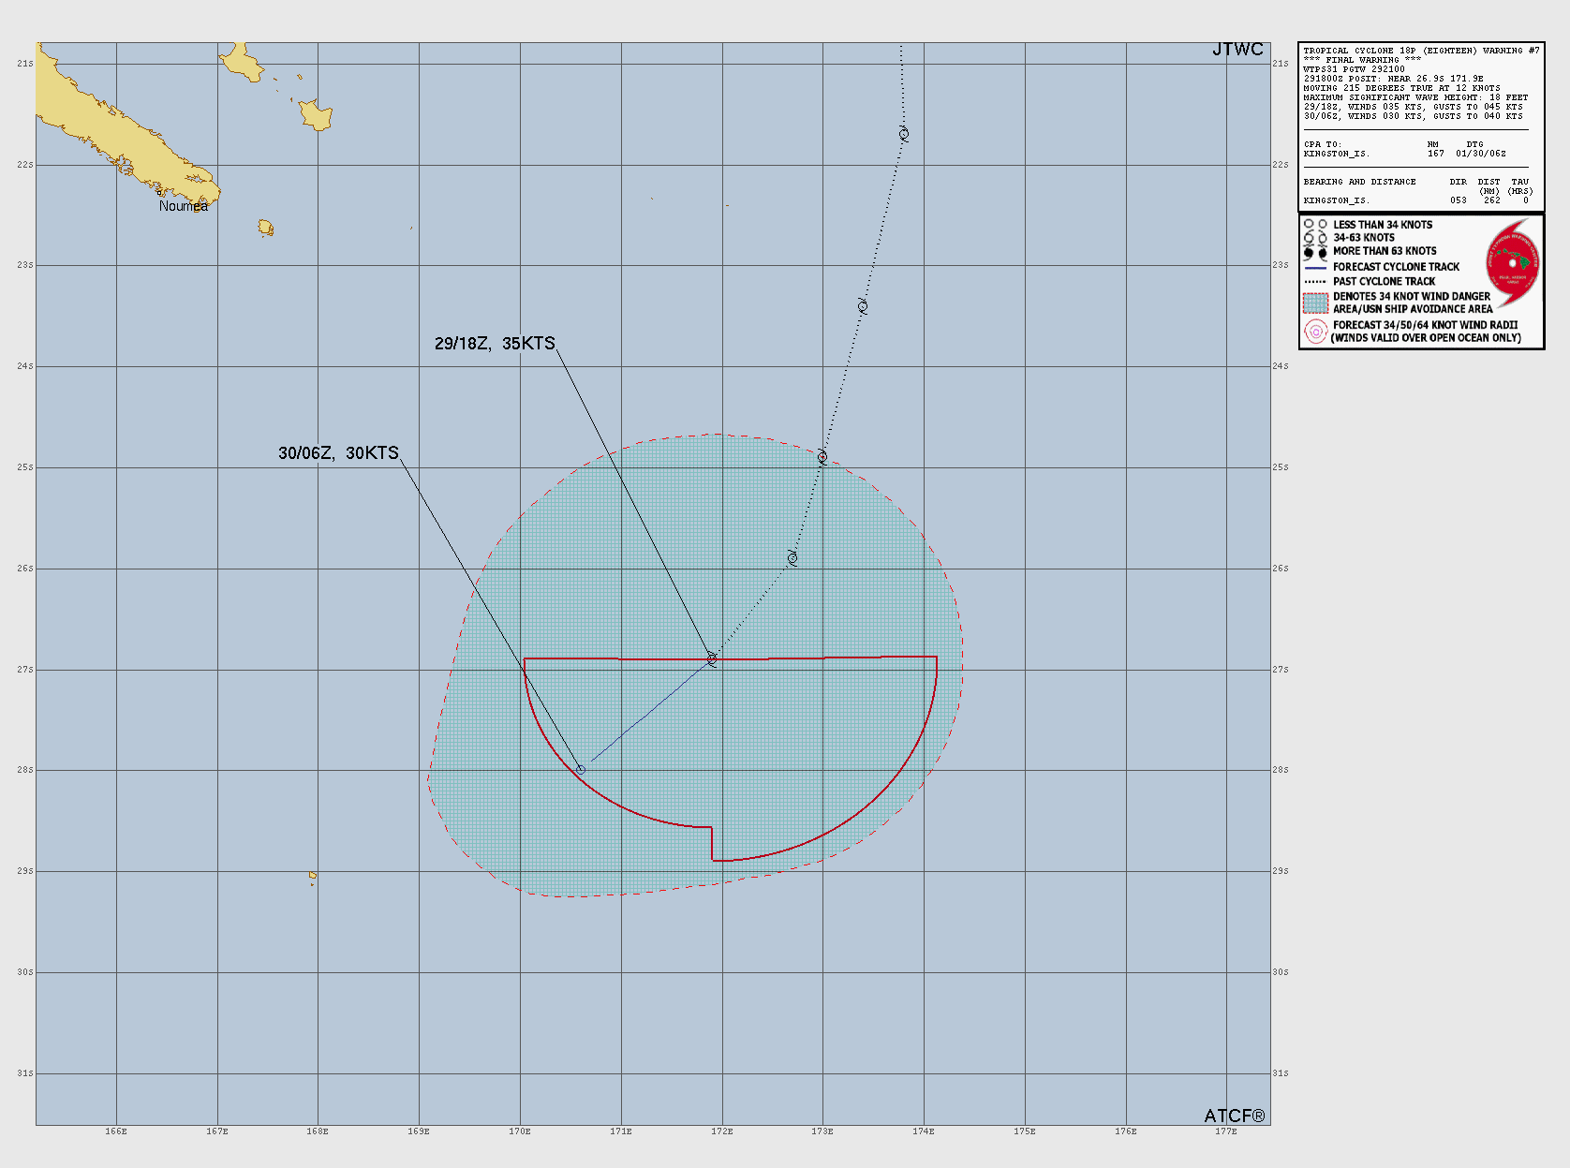Click the dotted past cyclone track legend line
The image size is (1570, 1168).
coord(1315,281)
